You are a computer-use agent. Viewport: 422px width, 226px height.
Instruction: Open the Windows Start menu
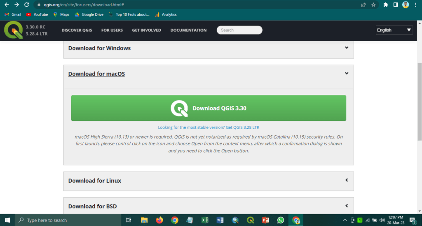(7, 220)
